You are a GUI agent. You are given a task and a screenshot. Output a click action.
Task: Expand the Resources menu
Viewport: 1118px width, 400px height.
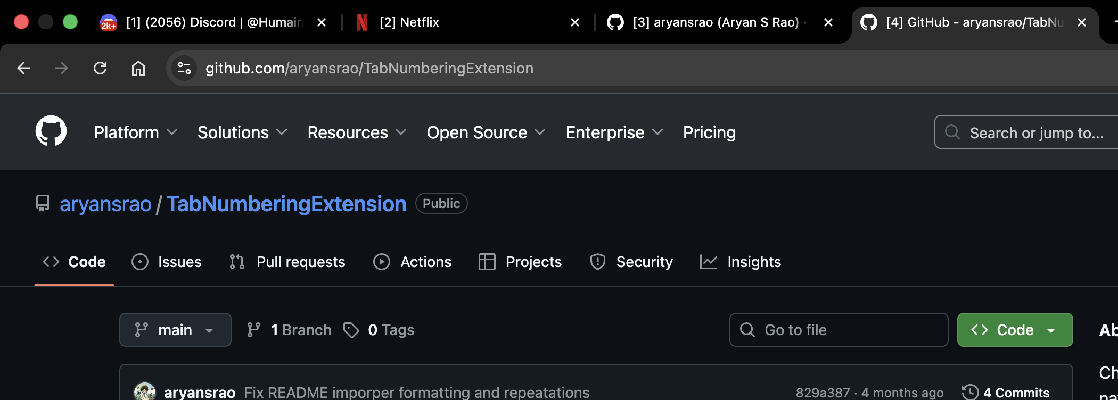pyautogui.click(x=357, y=132)
